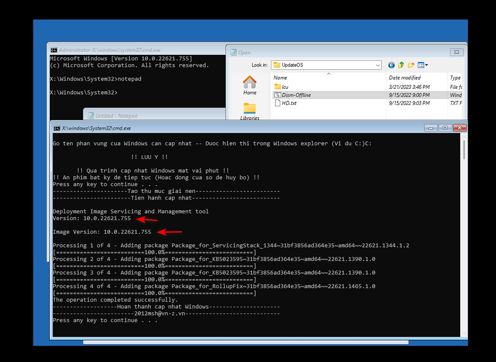Click the Untitled - Notepad icon
496x362 pixels.
[90, 115]
